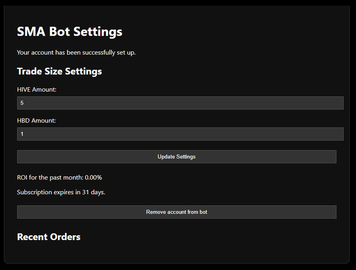Click Remove account from bot button
The width and height of the screenshot is (356, 270).
177,212
